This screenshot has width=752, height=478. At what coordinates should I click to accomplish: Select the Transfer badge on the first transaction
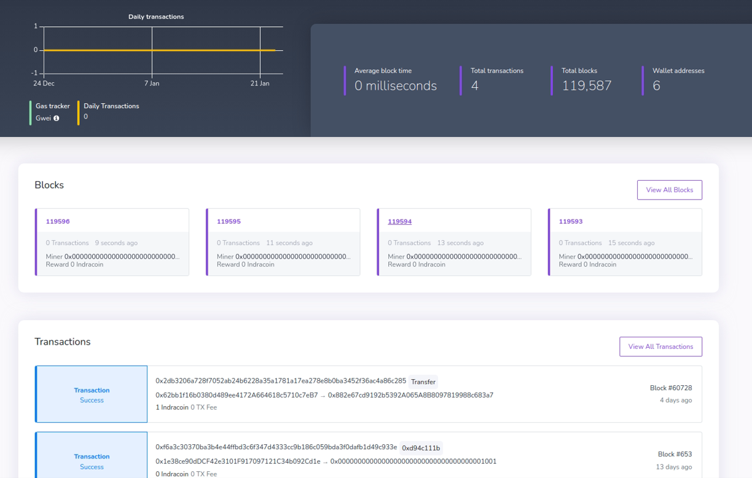click(x=423, y=382)
